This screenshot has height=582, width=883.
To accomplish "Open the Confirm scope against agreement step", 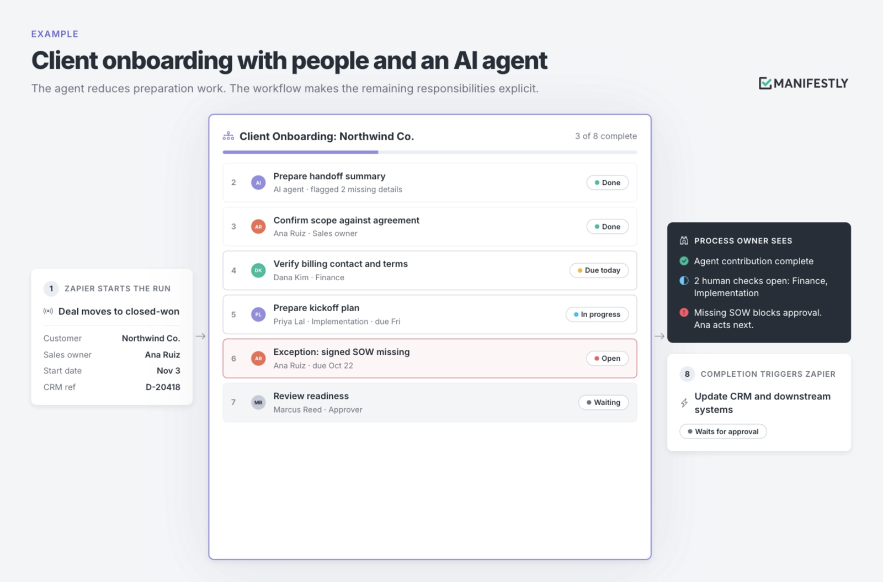I will (430, 227).
